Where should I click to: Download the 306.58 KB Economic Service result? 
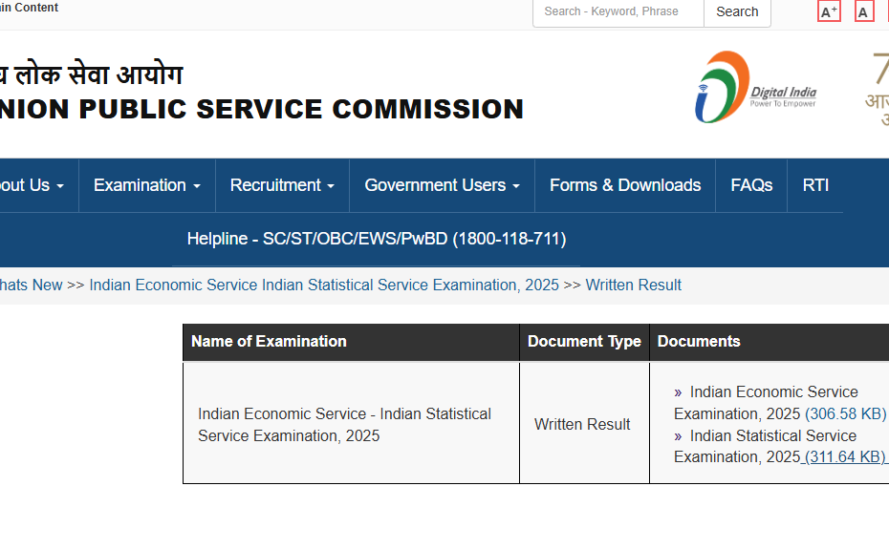click(x=845, y=413)
